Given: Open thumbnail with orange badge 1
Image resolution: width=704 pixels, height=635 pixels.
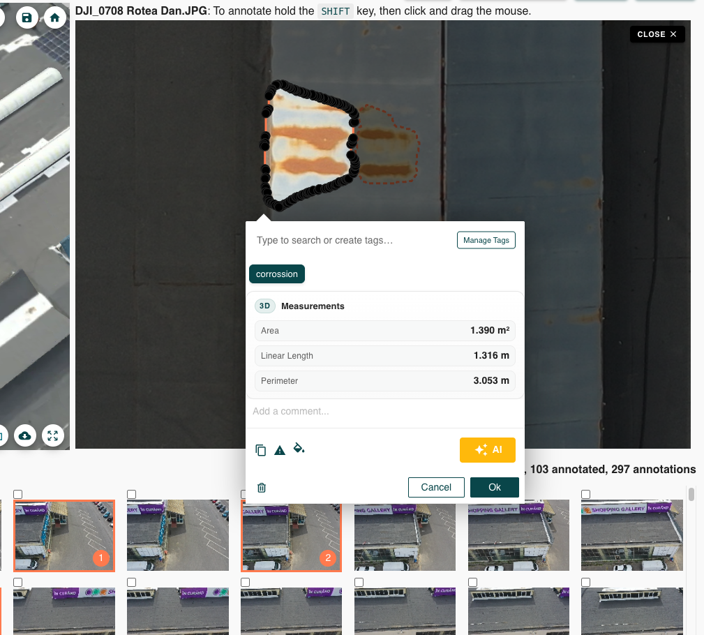Looking at the screenshot, I should pyautogui.click(x=64, y=535).
